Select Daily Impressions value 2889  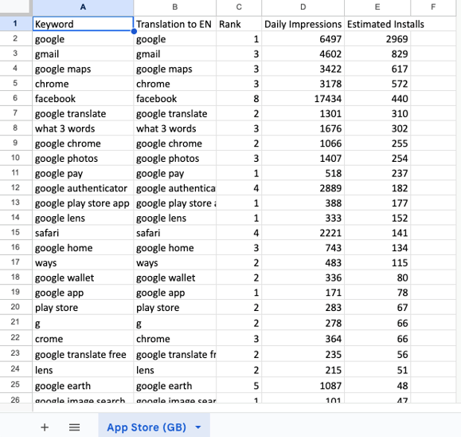303,188
